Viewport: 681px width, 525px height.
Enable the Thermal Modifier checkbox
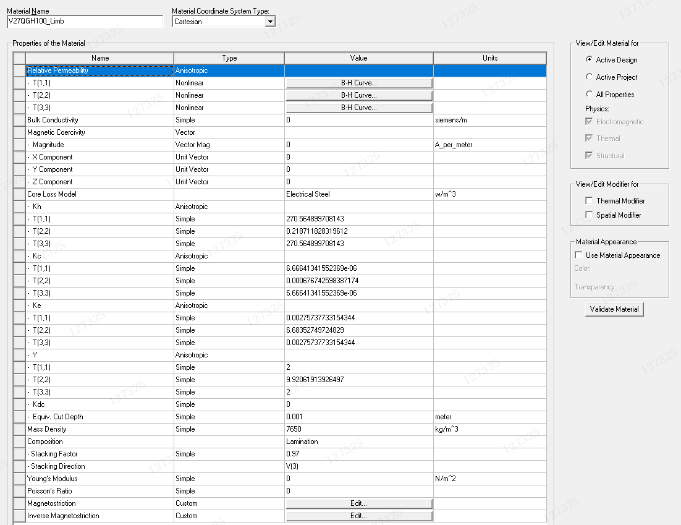(589, 201)
